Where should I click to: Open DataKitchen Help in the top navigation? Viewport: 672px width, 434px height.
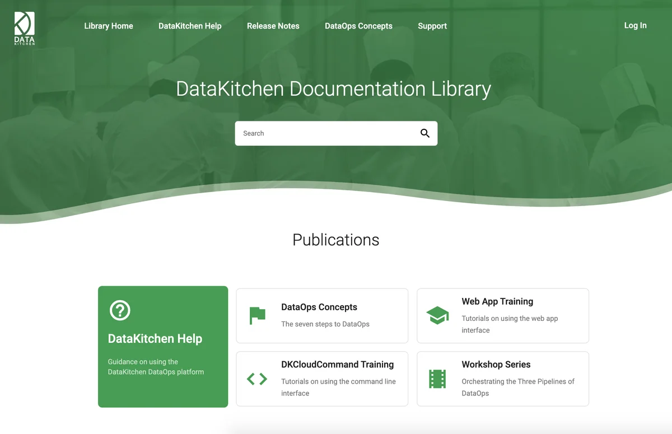(x=190, y=26)
